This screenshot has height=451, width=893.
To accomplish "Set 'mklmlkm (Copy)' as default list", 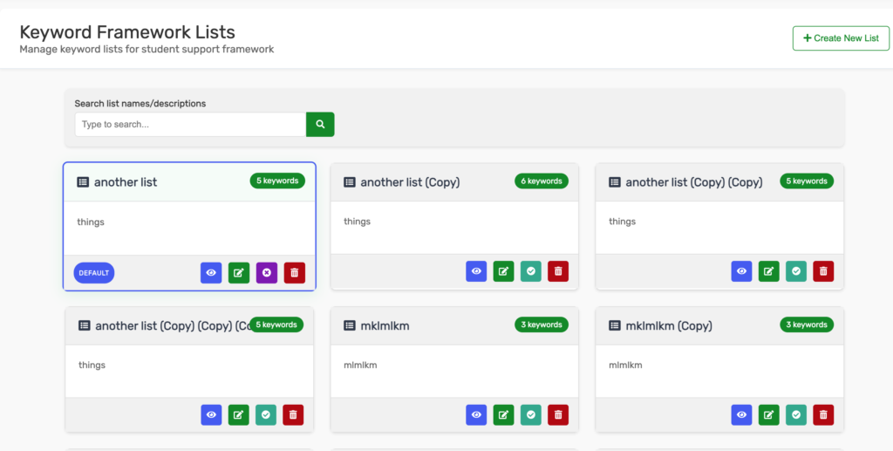I will point(795,415).
